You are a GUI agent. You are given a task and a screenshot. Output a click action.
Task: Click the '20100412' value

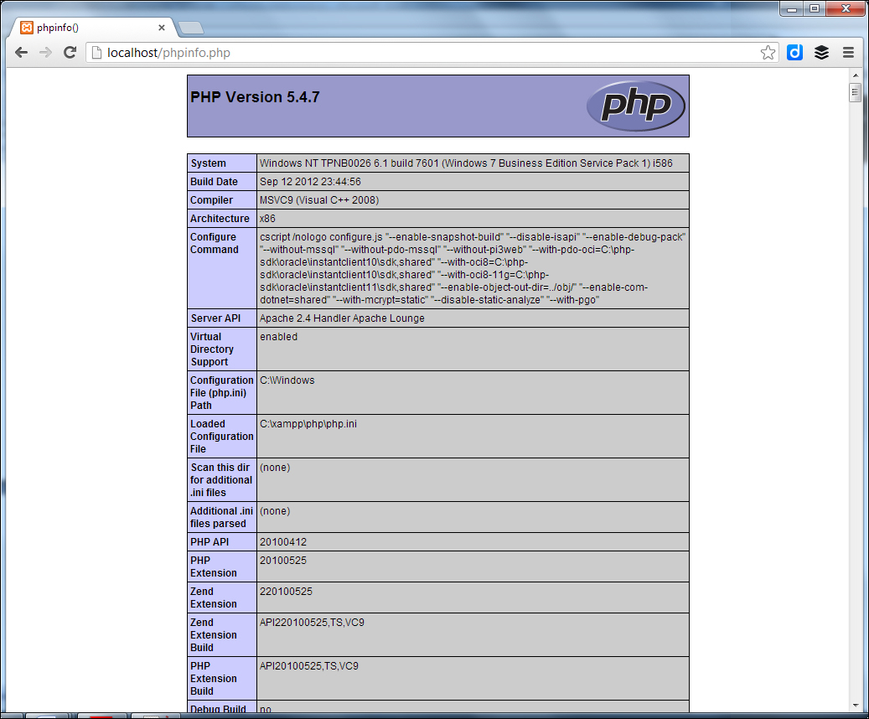click(283, 542)
